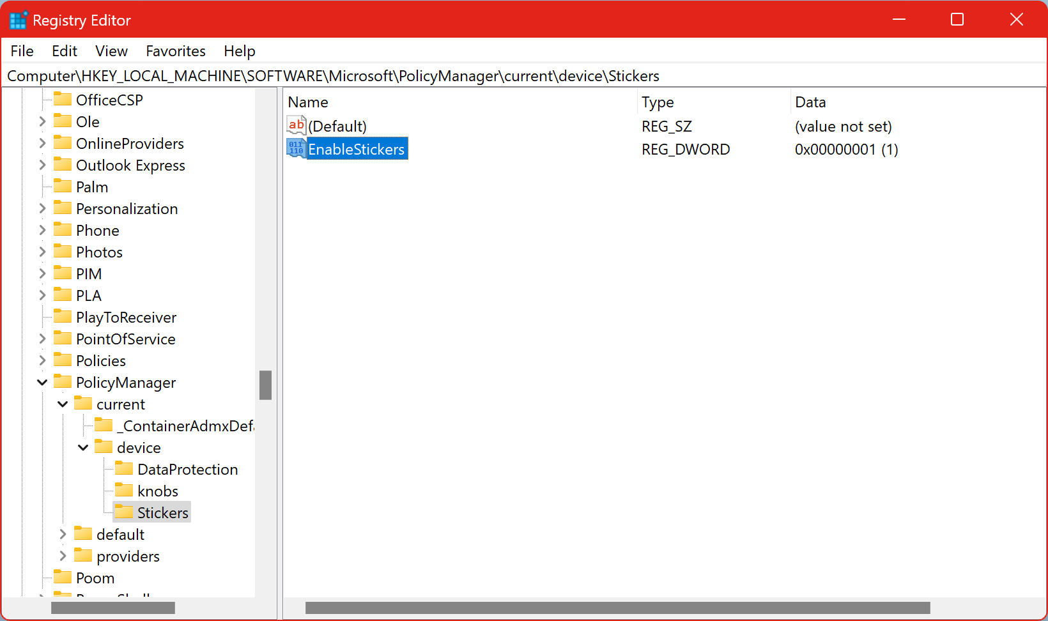Screen dimensions: 1048x621
Task: Click the tree pane horizontal scrollbar thumb
Action: coord(113,608)
